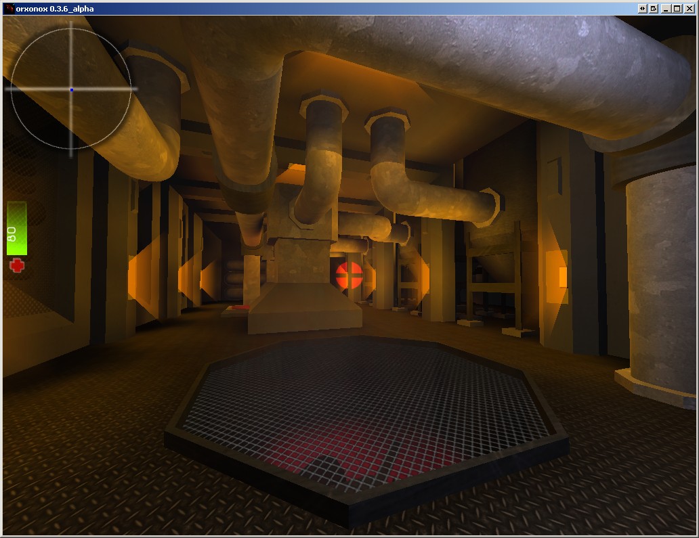Click the "orxonox 0.3.6_alpha" window title
This screenshot has height=538, width=699.
coord(55,9)
